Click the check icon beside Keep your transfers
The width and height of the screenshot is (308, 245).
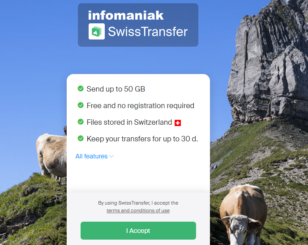(x=81, y=139)
